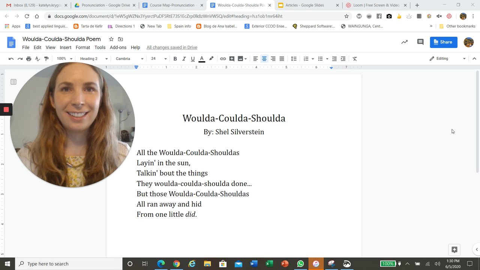Screen dimensions: 480x270
Task: Open the Add-ons menu
Action: (118, 47)
